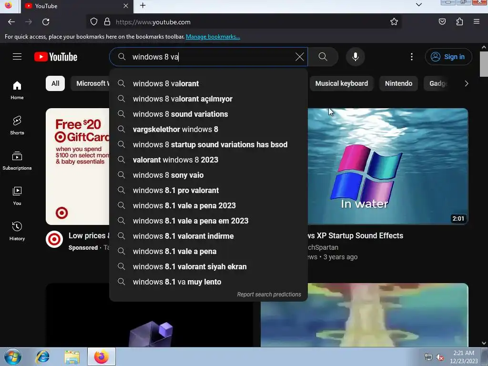Open tracking protection shield icon

click(x=94, y=22)
